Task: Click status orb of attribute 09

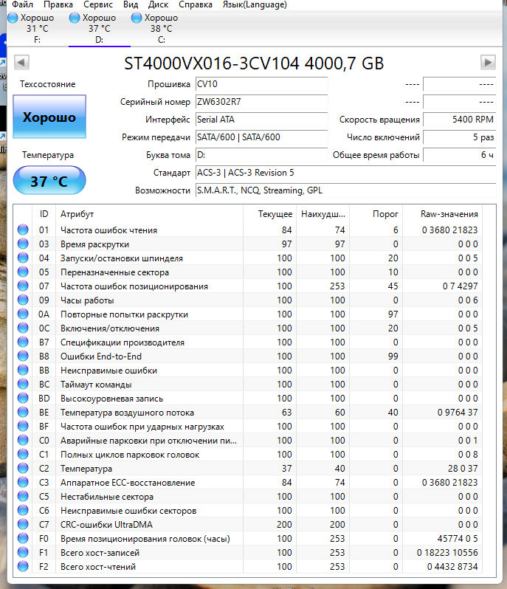Action: point(23,300)
